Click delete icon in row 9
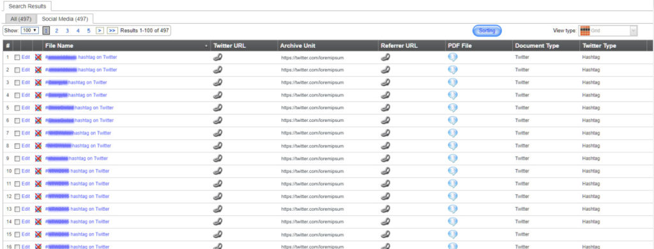Image resolution: width=654 pixels, height=249 pixels. point(38,158)
